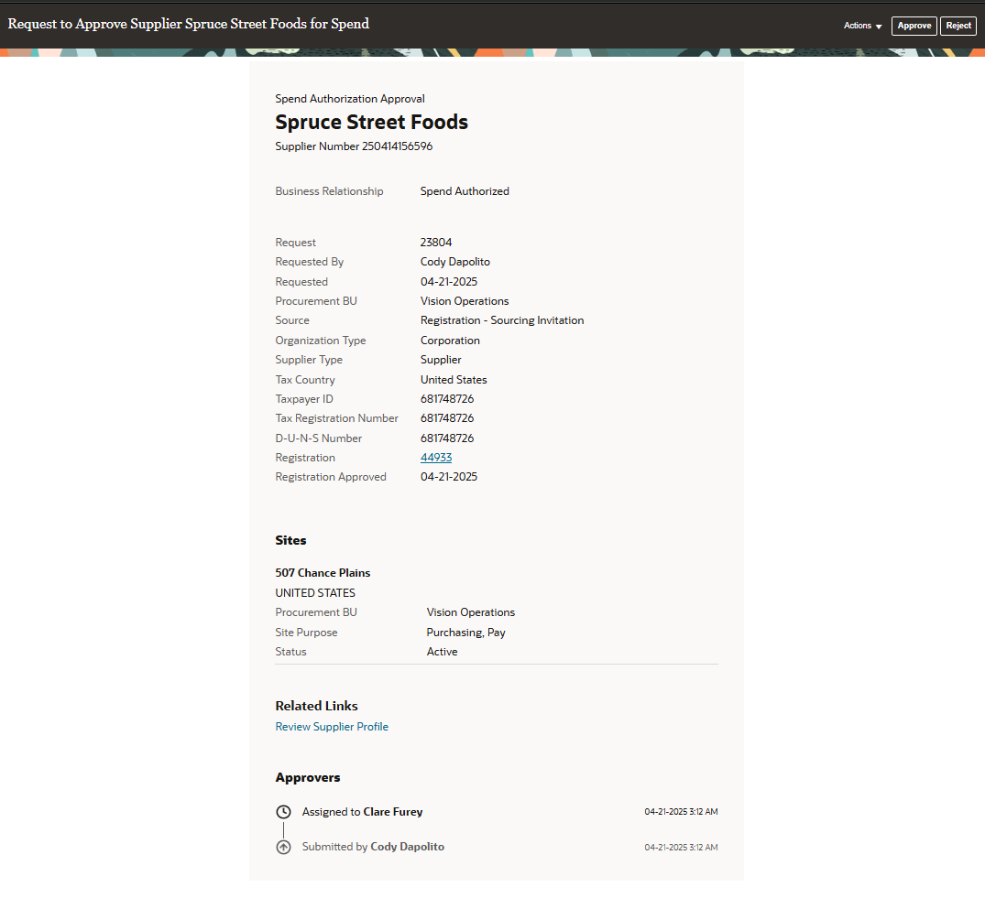Select the Spend Authorized relationship value

coord(465,190)
